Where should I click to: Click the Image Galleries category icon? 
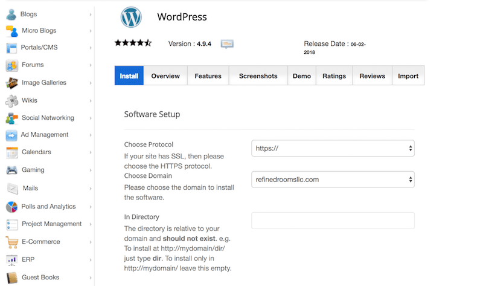(11, 83)
